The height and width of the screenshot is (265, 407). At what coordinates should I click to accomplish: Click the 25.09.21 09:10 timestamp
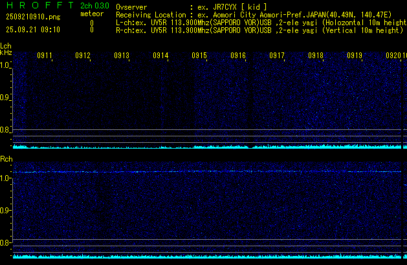tap(34, 30)
